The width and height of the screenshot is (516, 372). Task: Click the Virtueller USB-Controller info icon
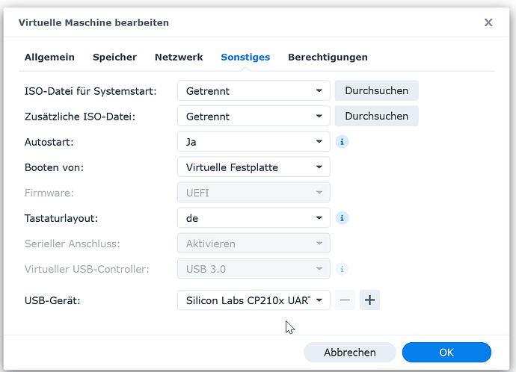click(342, 269)
